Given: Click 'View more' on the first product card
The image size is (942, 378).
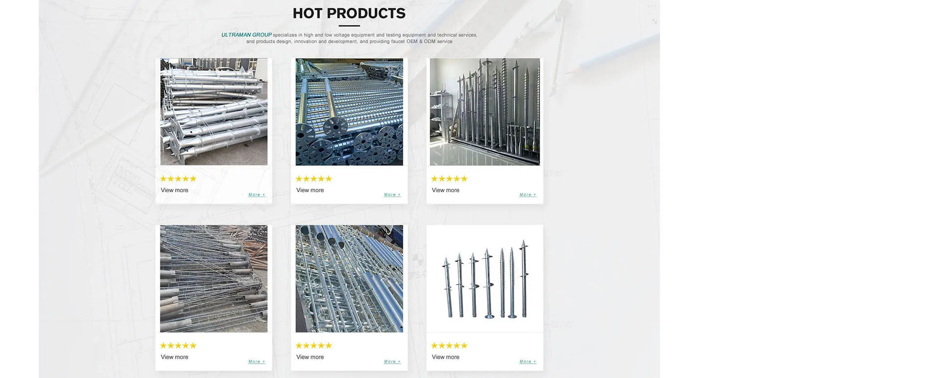Looking at the screenshot, I should 175,190.
